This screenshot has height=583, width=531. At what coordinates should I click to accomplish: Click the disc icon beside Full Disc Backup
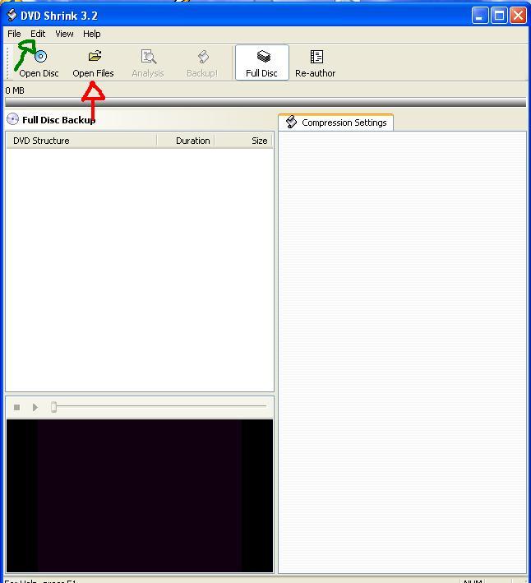coord(12,119)
